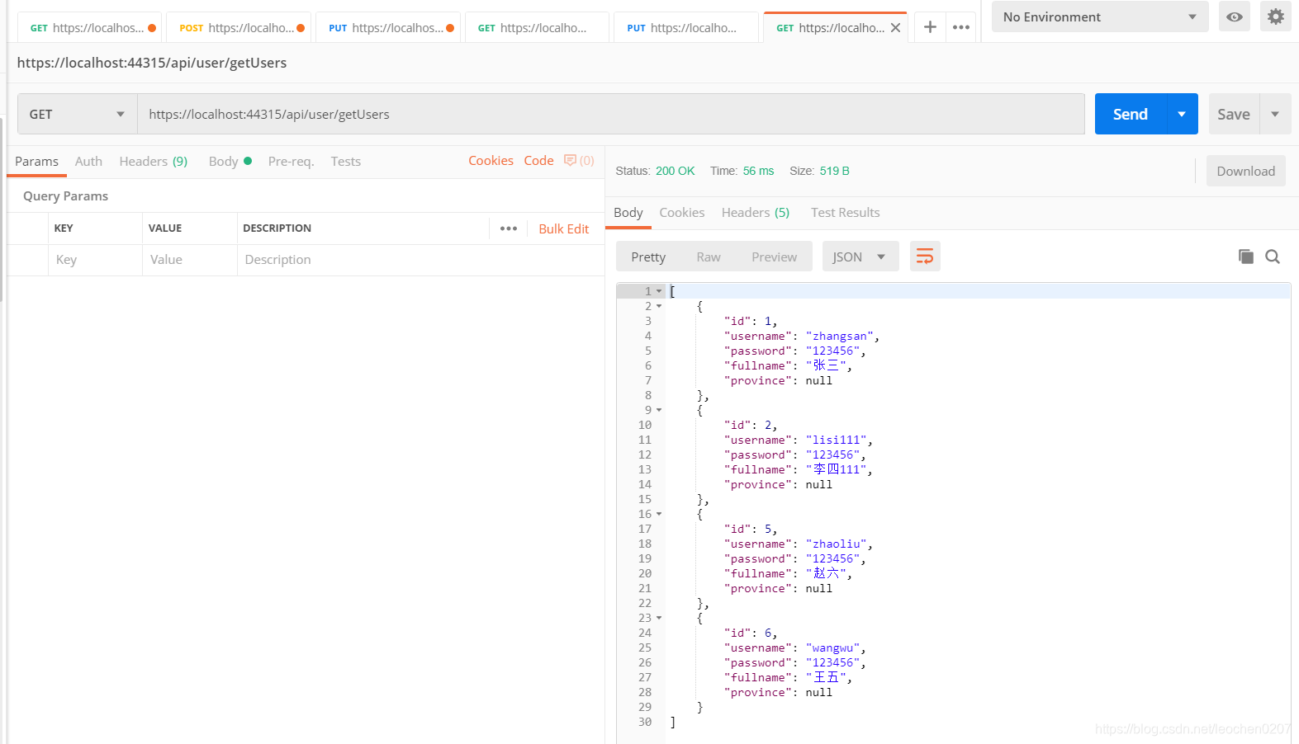Switch to the second GET request tab

[537, 27]
